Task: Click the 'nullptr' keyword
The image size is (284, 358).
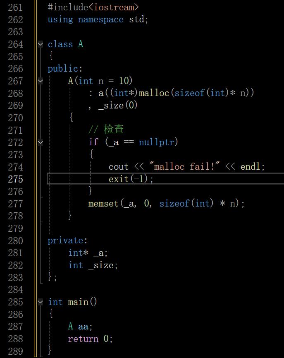Action: [x=157, y=142]
